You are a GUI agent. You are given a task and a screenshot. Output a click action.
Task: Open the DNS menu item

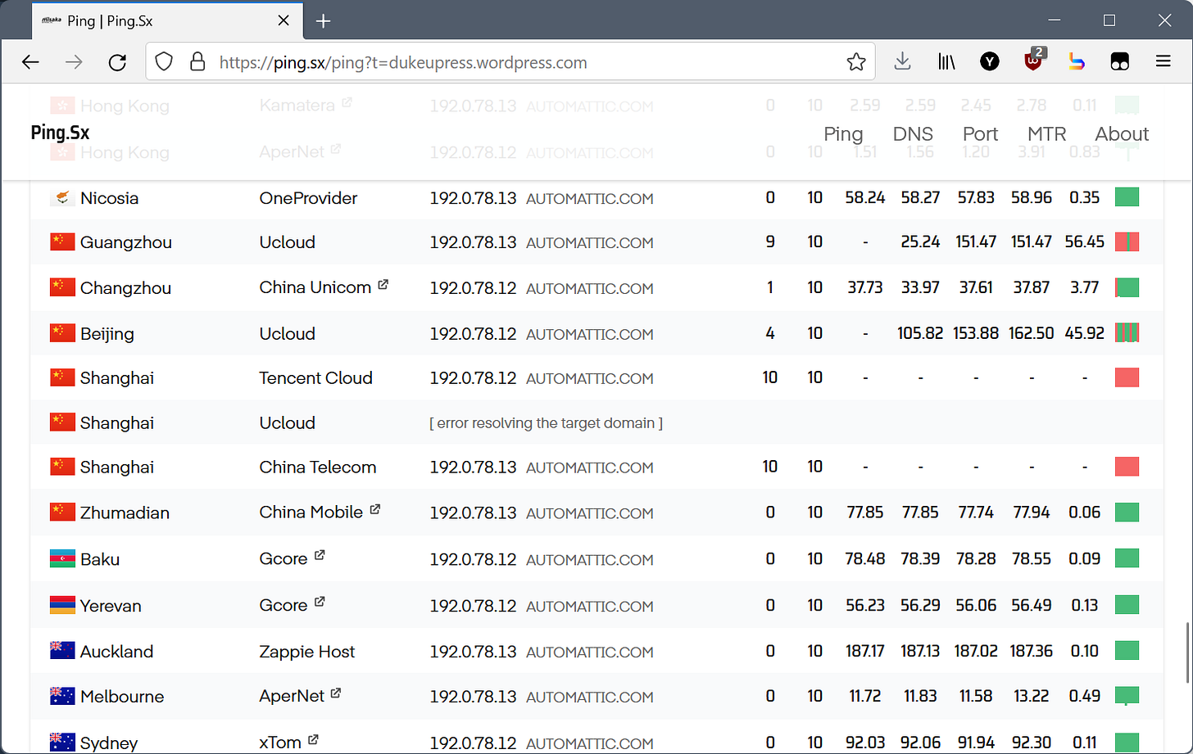(x=913, y=134)
